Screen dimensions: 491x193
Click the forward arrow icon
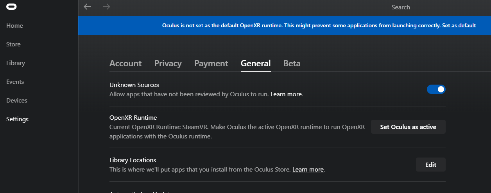[106, 7]
